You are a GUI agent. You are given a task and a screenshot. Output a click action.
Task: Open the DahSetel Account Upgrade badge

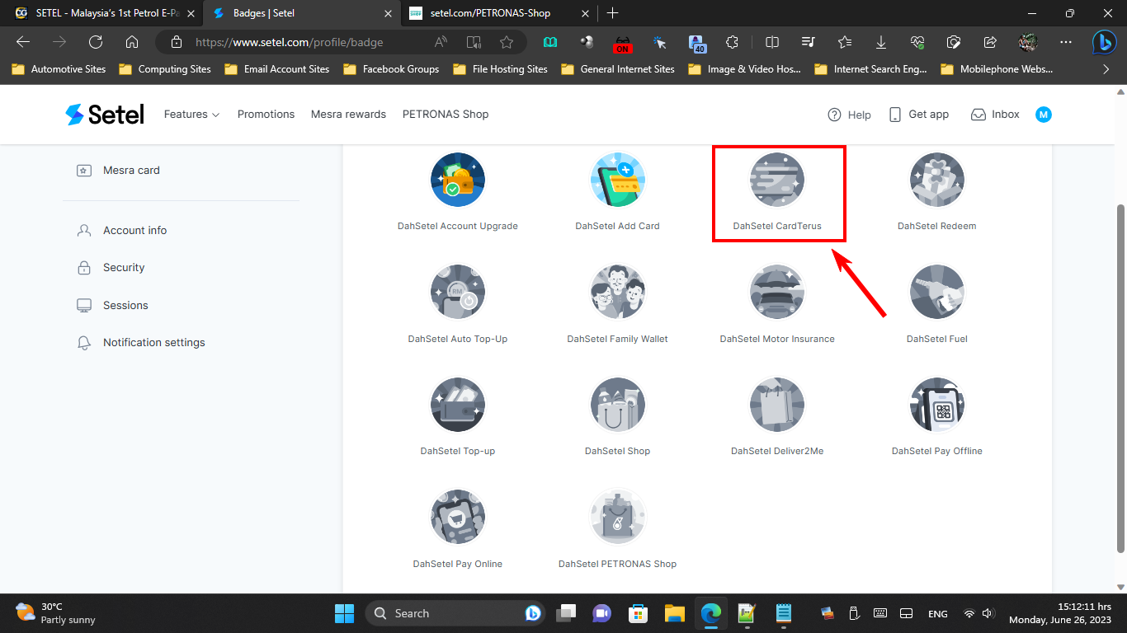[458, 180]
